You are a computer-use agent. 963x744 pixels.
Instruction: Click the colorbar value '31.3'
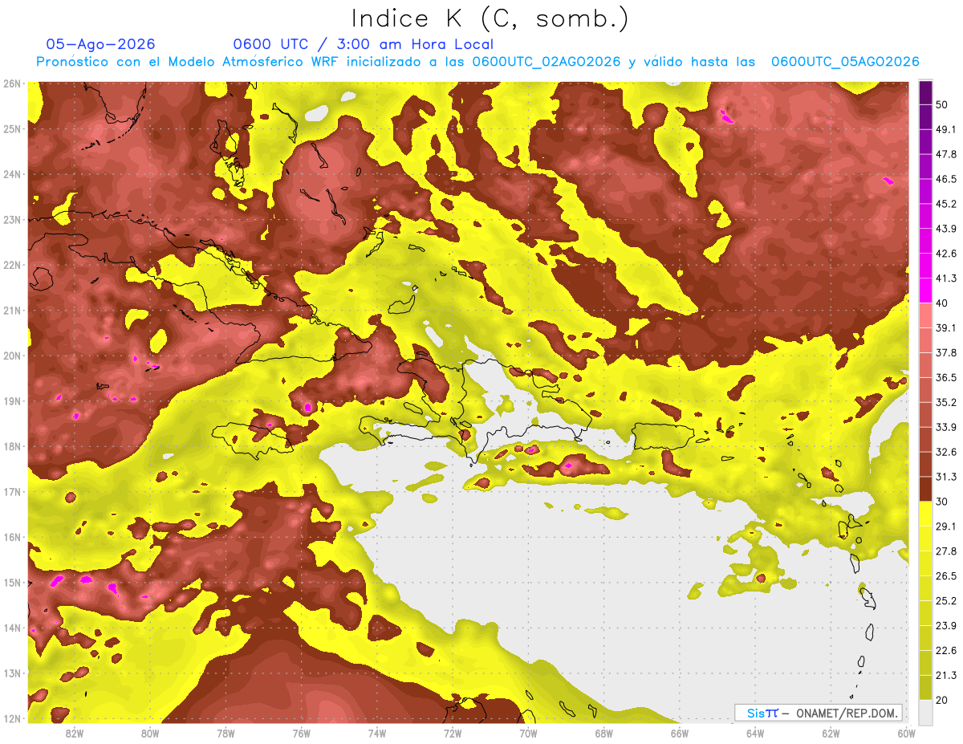[946, 477]
